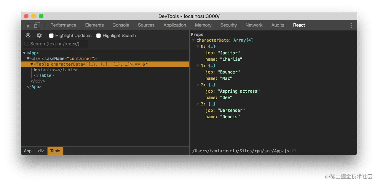Image resolution: width=378 pixels, height=185 pixels.
Task: Click the React component target selector icon
Action: point(28,35)
